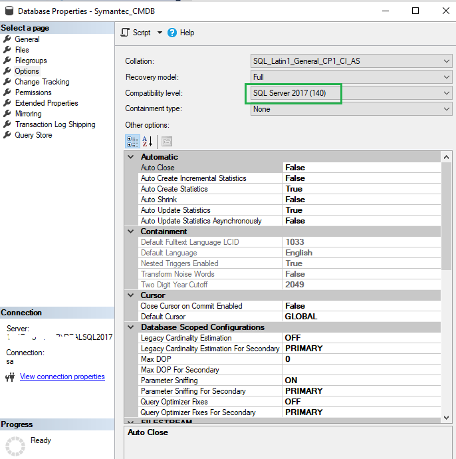The image size is (456, 459).
Task: Click the database icon in title bar
Action: click(9, 11)
